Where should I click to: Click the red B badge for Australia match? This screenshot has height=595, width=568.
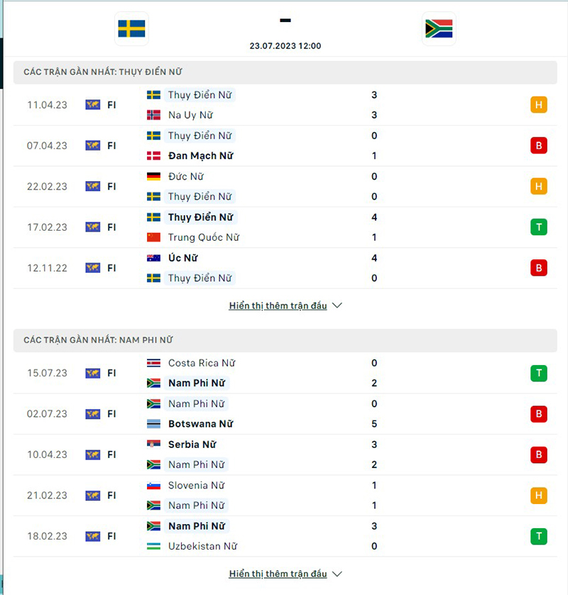[x=539, y=268]
